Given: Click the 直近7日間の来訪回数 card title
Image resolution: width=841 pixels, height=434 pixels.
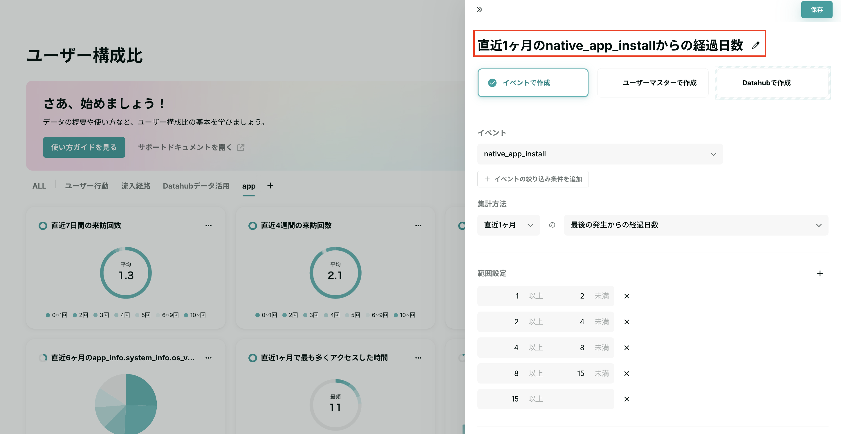Looking at the screenshot, I should click(86, 225).
